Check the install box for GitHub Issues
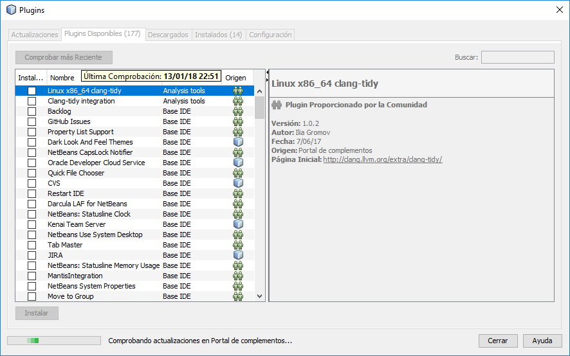 pos(32,121)
